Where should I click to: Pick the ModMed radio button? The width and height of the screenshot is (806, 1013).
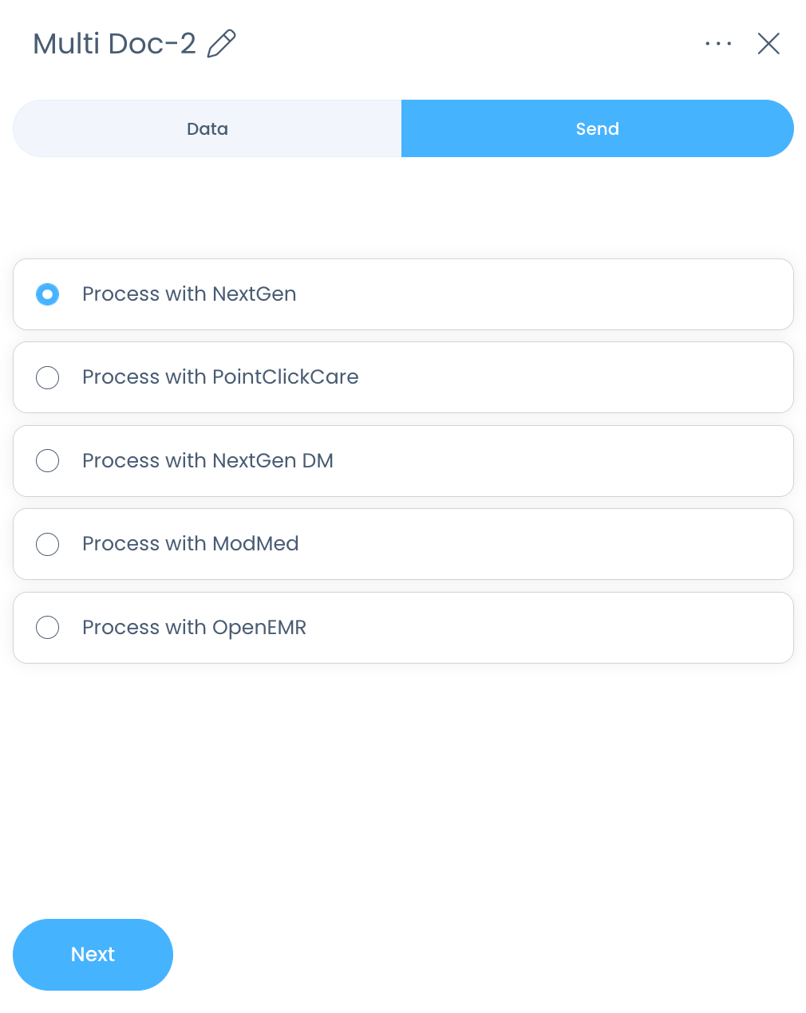48,544
